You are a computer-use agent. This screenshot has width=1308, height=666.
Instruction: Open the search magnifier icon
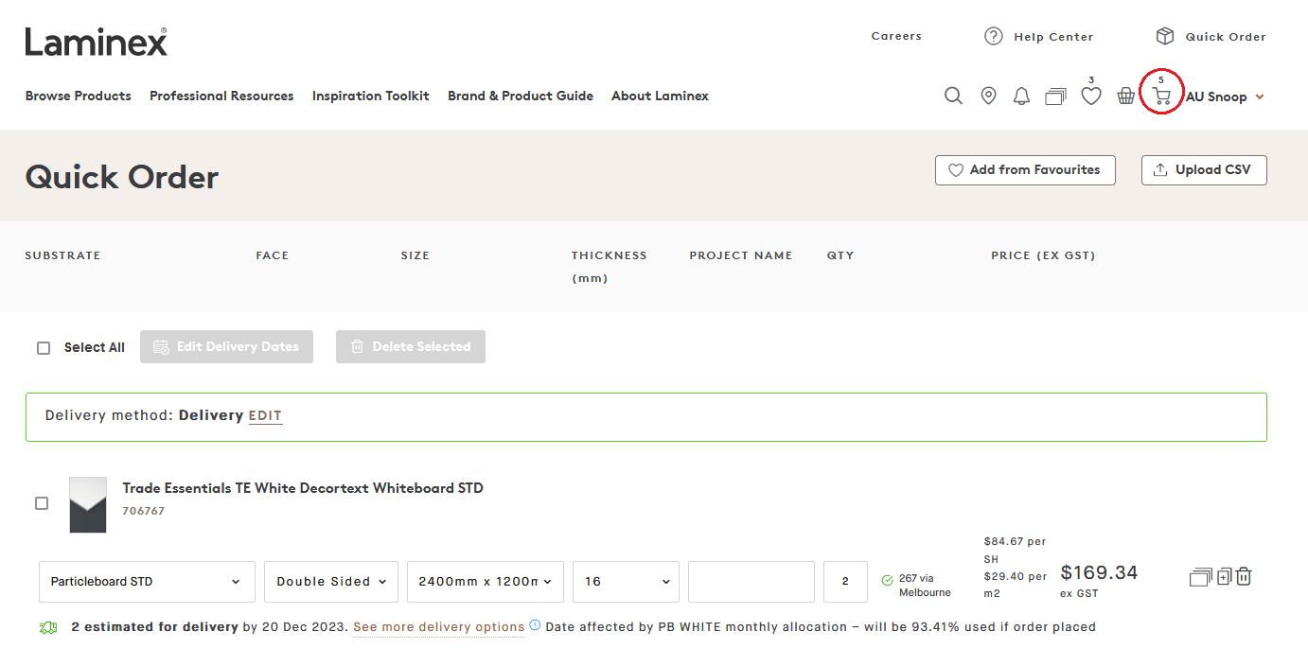(x=953, y=96)
